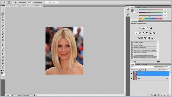Add a layer mask from Layers panel
Screen dimensions: 172x97
155,95
